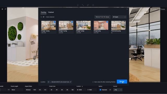Click the custom height H input field
The width and height of the screenshot is (167, 94).
(x=92, y=90)
